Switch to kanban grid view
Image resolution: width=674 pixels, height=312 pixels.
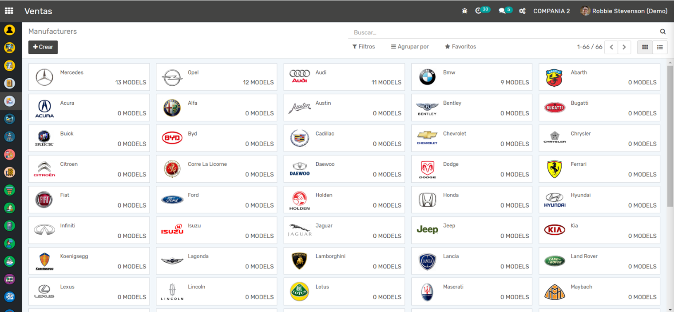pos(645,47)
